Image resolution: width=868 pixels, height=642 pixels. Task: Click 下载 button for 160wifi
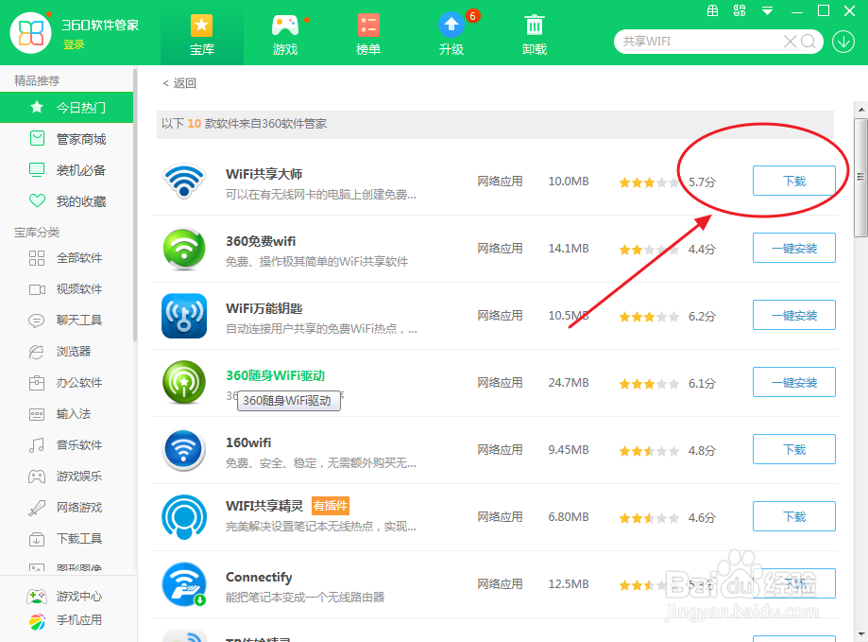(793, 449)
